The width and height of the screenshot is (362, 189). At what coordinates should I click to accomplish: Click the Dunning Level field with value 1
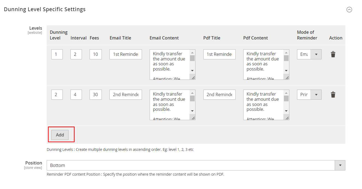(x=57, y=54)
